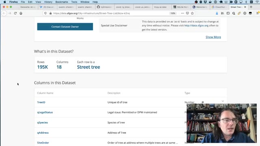Open the Firefox account icon
The height and width of the screenshot is (146, 260).
point(234,13)
